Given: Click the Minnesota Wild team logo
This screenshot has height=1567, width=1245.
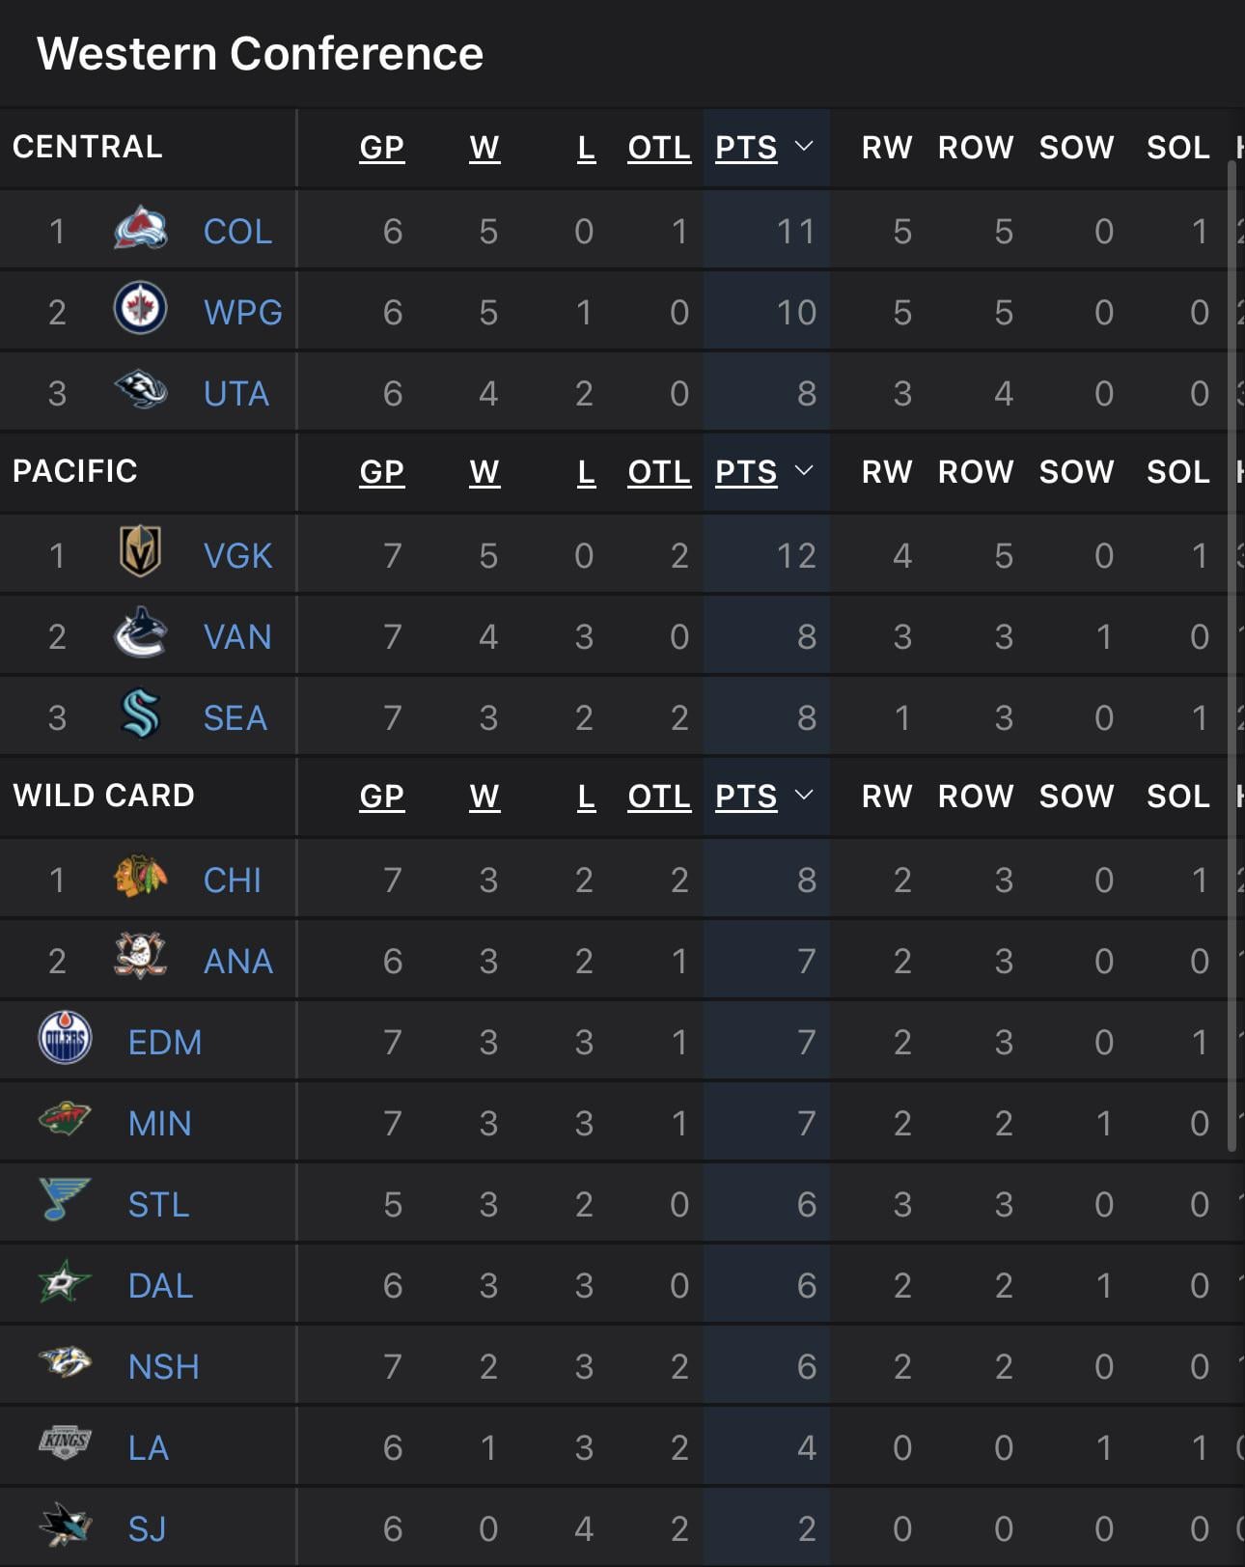Looking at the screenshot, I should point(65,1120).
